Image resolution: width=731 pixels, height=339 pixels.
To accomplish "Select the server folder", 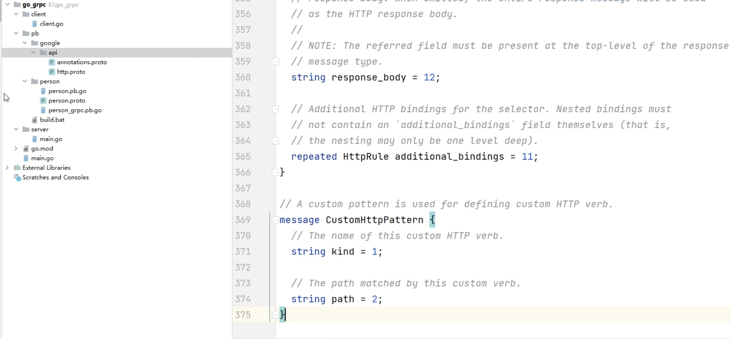I will 40,129.
